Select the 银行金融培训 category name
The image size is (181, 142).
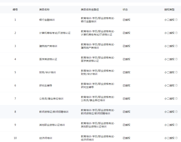(x=47, y=20)
